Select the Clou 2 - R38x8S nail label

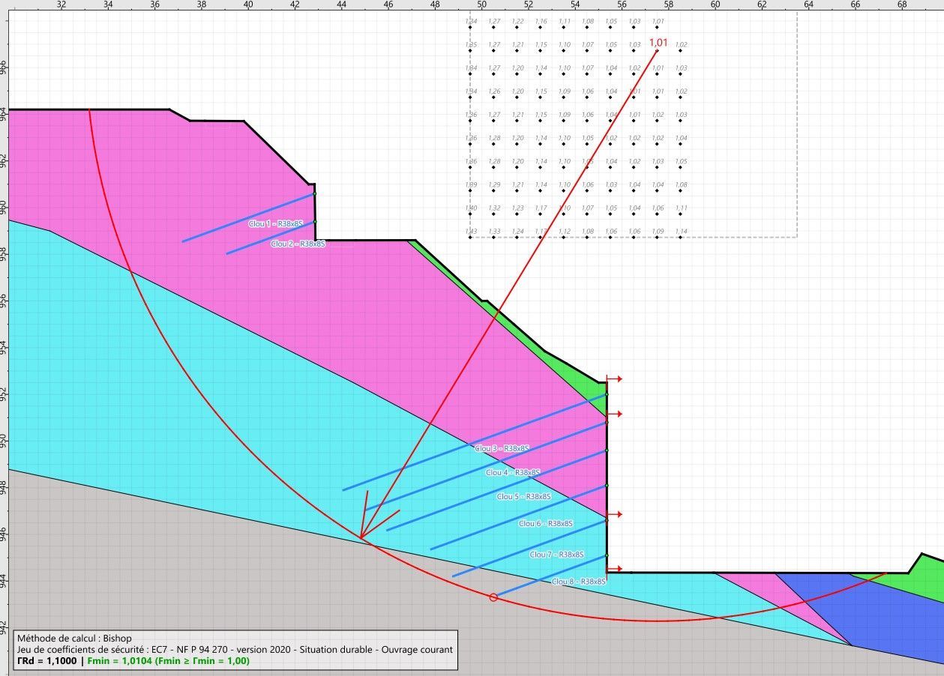(298, 244)
